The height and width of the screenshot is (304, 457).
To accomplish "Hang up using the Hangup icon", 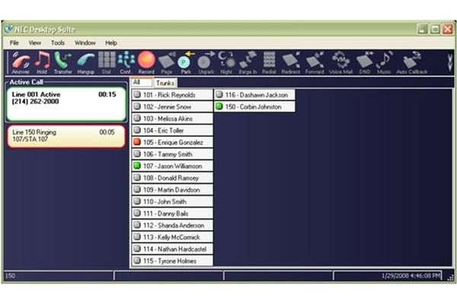I will click(85, 62).
